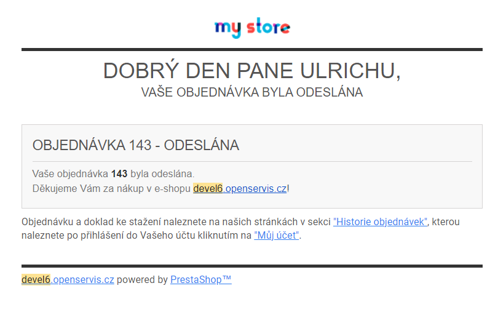Click highlighted "devel6" inside the order box

pos(207,188)
